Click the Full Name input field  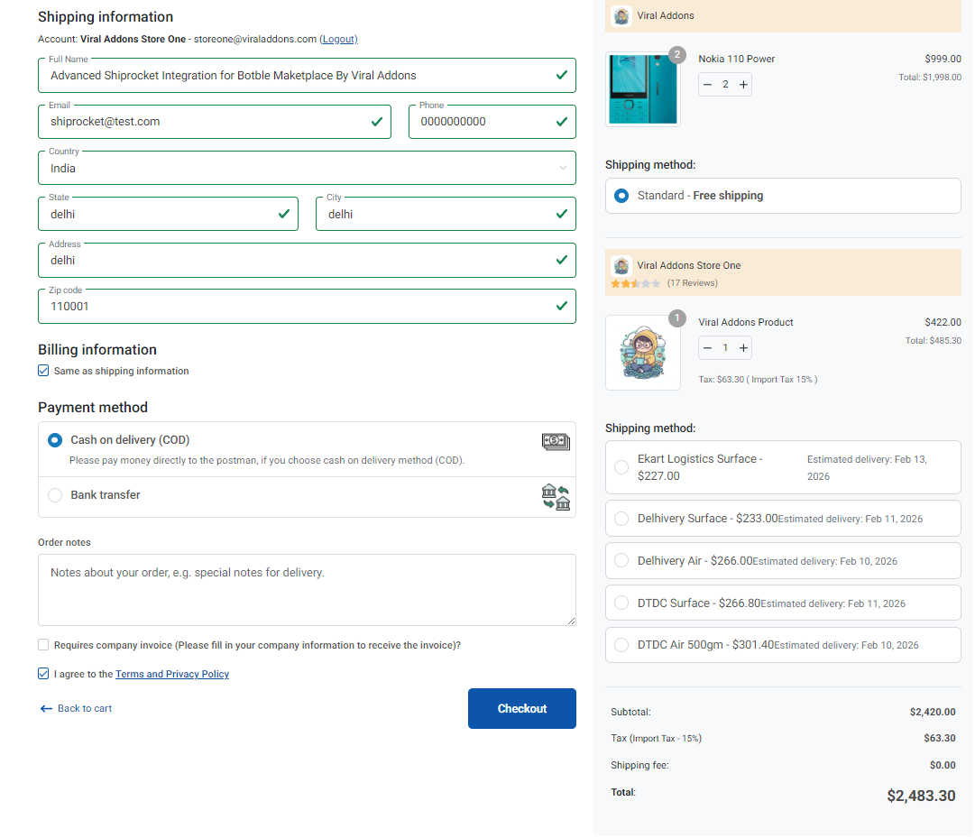tap(308, 76)
